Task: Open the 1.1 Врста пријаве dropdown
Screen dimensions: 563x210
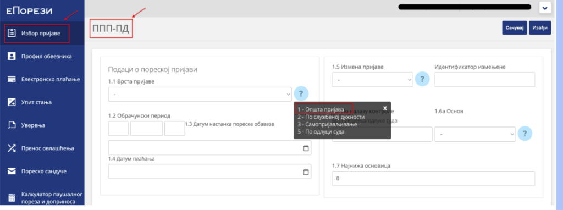Action: (x=200, y=94)
